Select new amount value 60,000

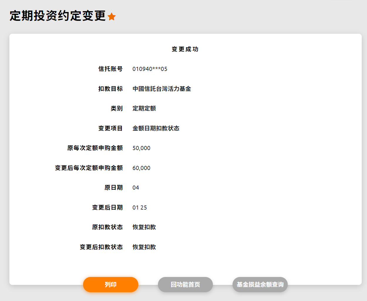click(141, 168)
